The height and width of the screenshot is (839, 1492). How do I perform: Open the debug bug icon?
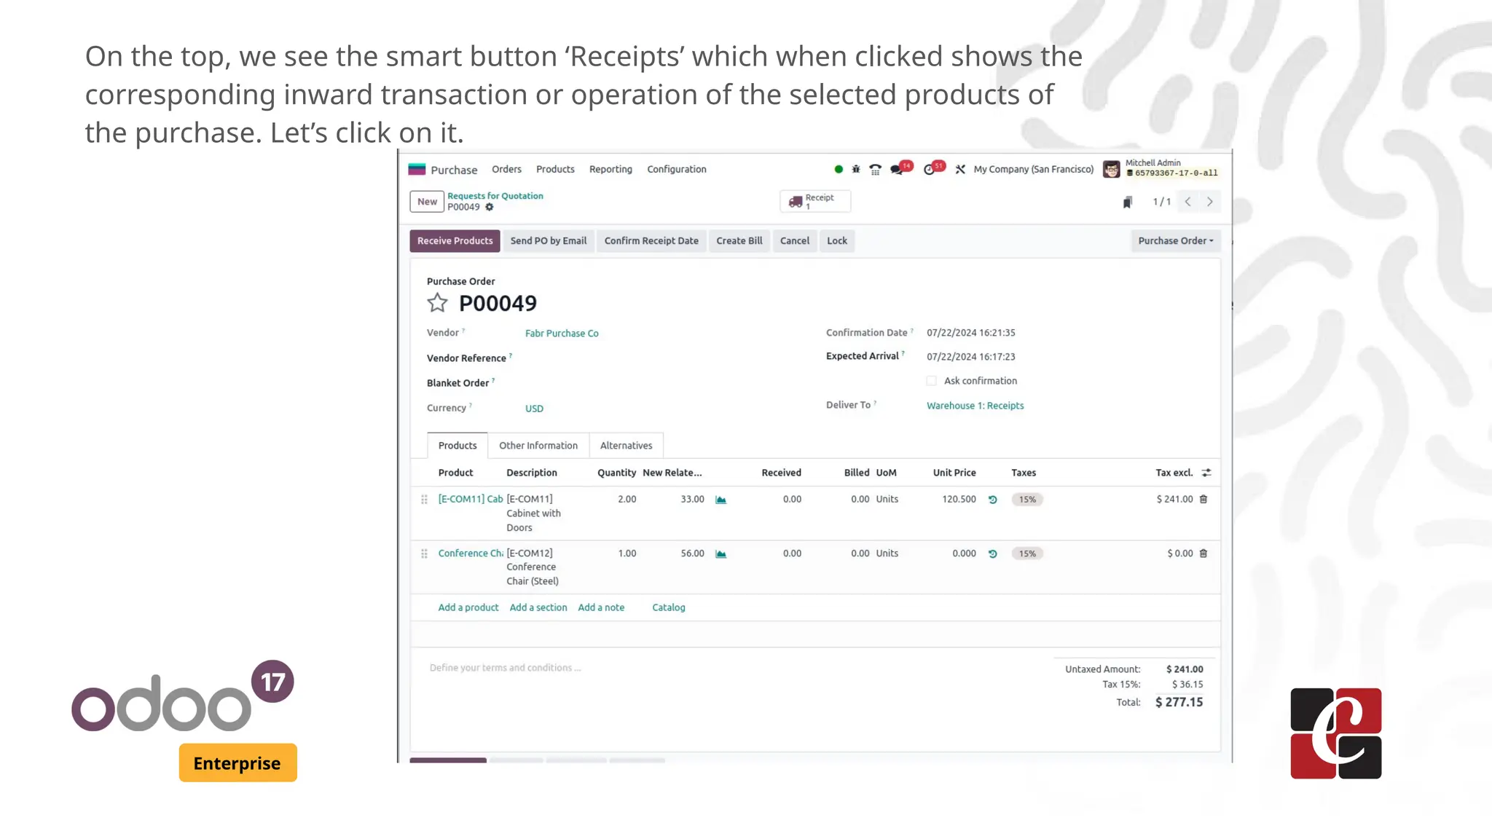pos(856,169)
